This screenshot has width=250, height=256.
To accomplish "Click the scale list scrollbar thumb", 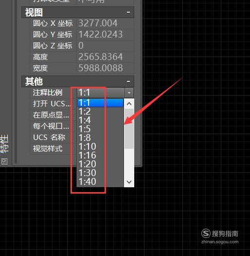I will pyautogui.click(x=129, y=129).
